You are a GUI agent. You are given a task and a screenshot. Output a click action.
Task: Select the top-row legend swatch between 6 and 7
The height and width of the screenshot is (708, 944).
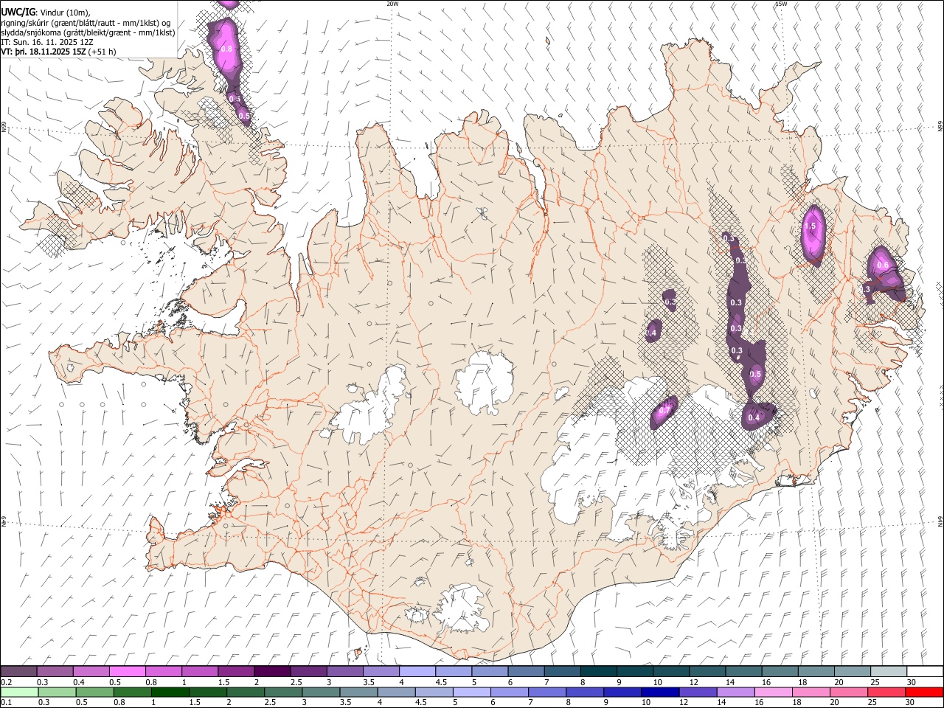526,671
